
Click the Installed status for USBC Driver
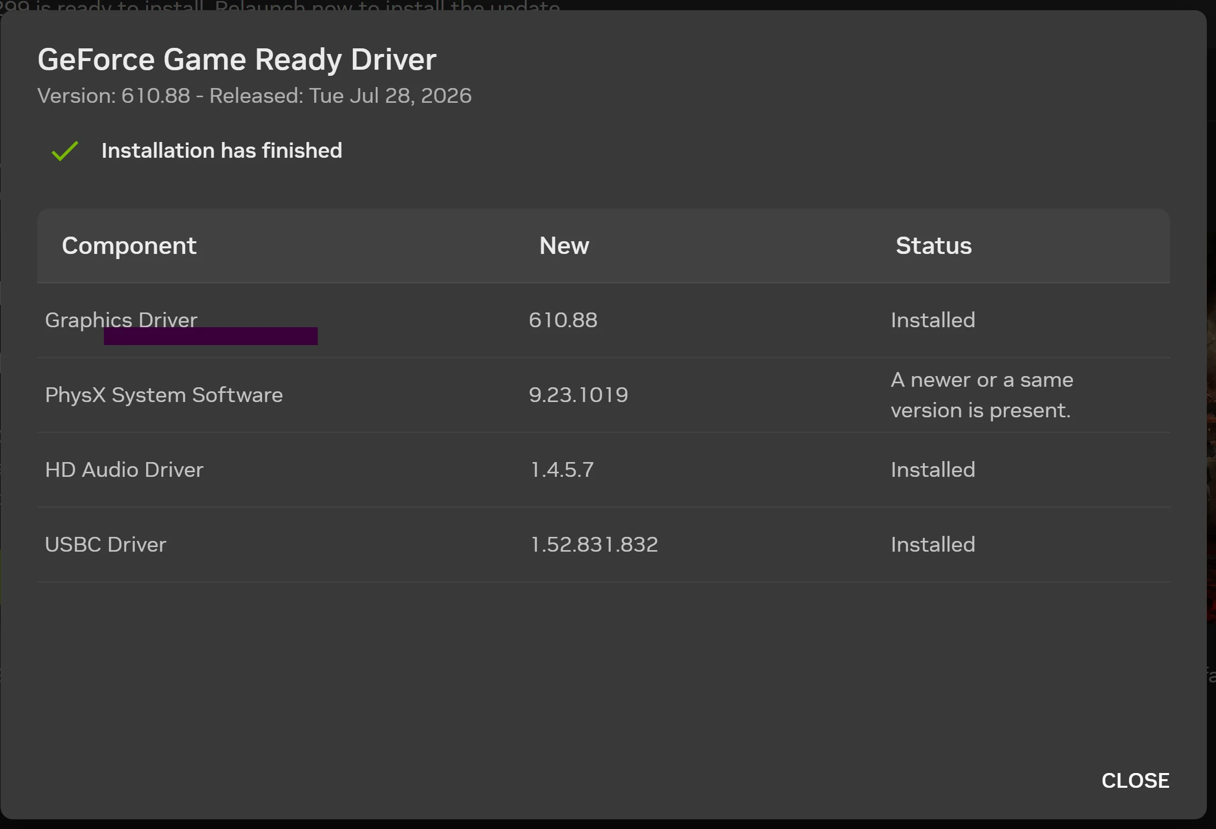(933, 545)
